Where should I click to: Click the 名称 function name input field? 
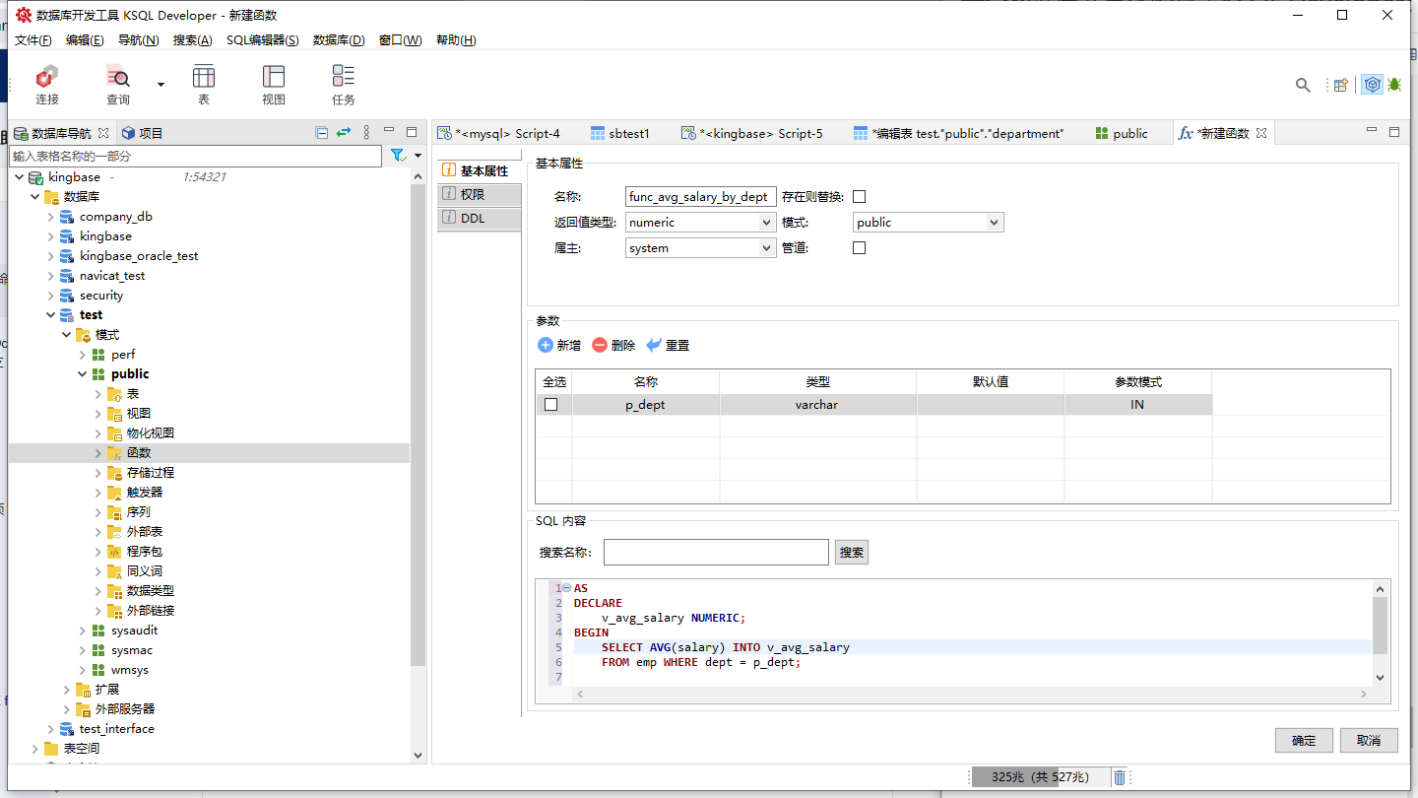click(700, 197)
